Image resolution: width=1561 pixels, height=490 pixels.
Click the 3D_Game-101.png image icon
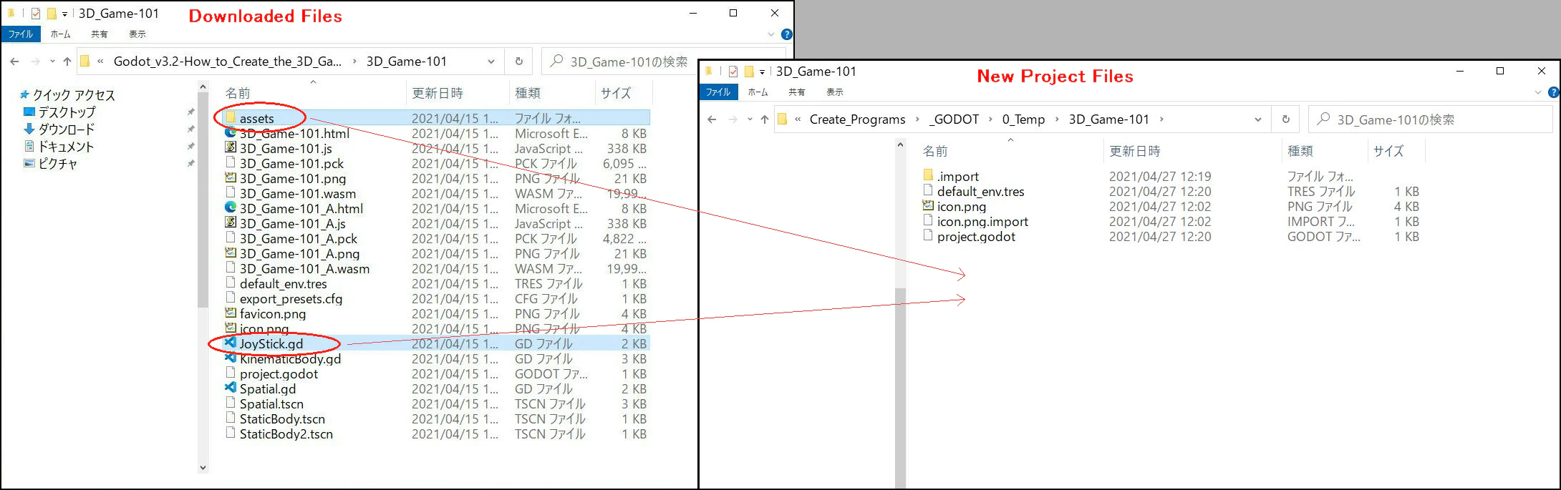[x=231, y=177]
